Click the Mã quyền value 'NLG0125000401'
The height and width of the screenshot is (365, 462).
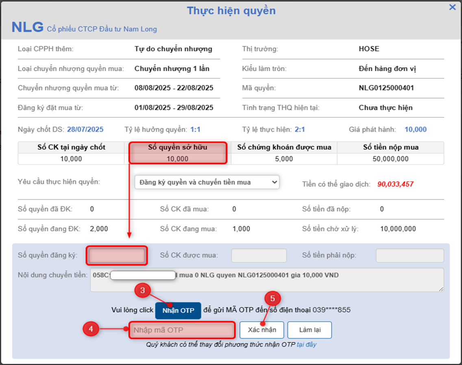pyautogui.click(x=386, y=88)
